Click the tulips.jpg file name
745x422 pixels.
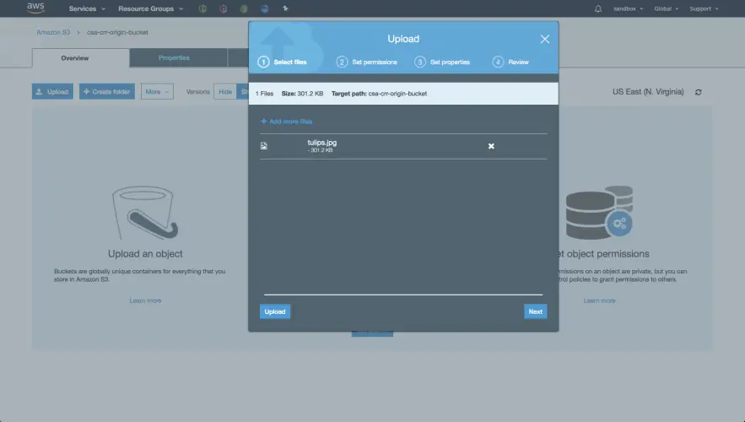pyautogui.click(x=321, y=143)
